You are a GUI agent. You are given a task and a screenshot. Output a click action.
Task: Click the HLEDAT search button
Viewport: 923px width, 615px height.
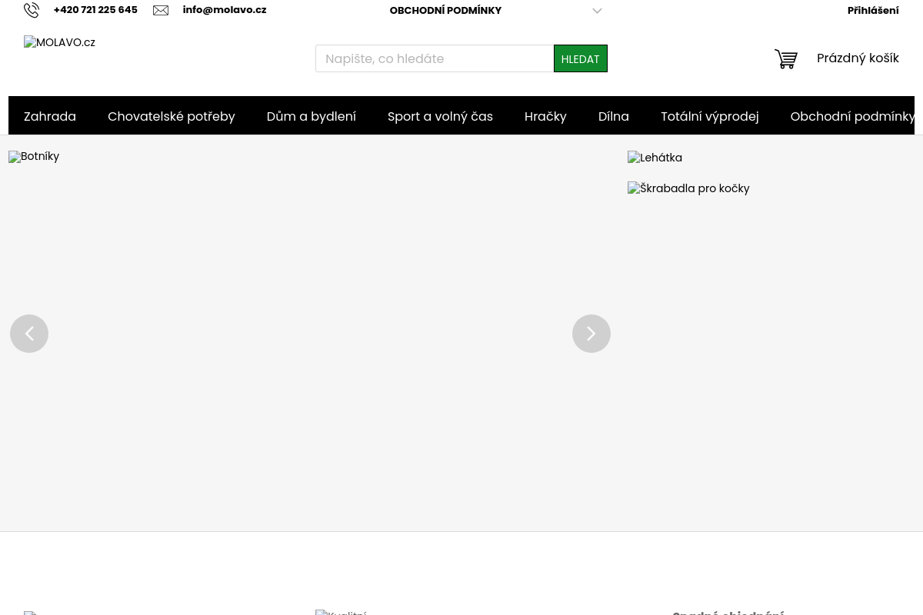click(581, 58)
